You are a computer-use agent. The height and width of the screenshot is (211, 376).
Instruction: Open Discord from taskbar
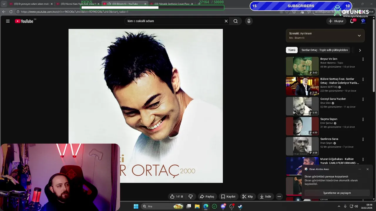[223, 206]
